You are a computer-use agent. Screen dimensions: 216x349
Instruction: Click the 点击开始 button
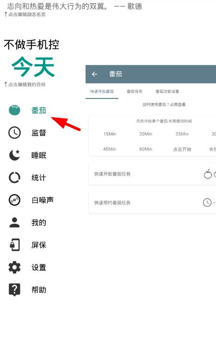click(x=182, y=149)
